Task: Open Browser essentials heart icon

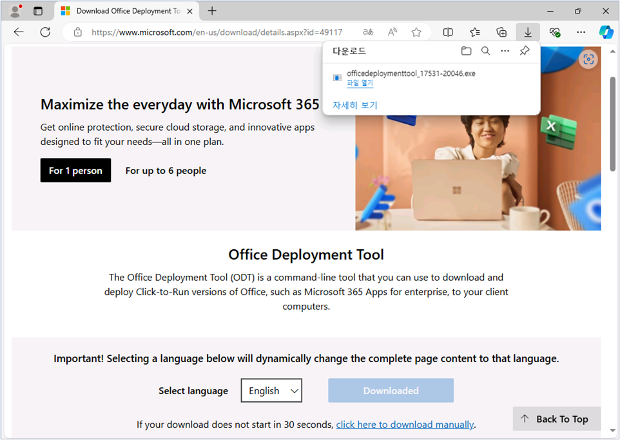Action: [x=555, y=32]
